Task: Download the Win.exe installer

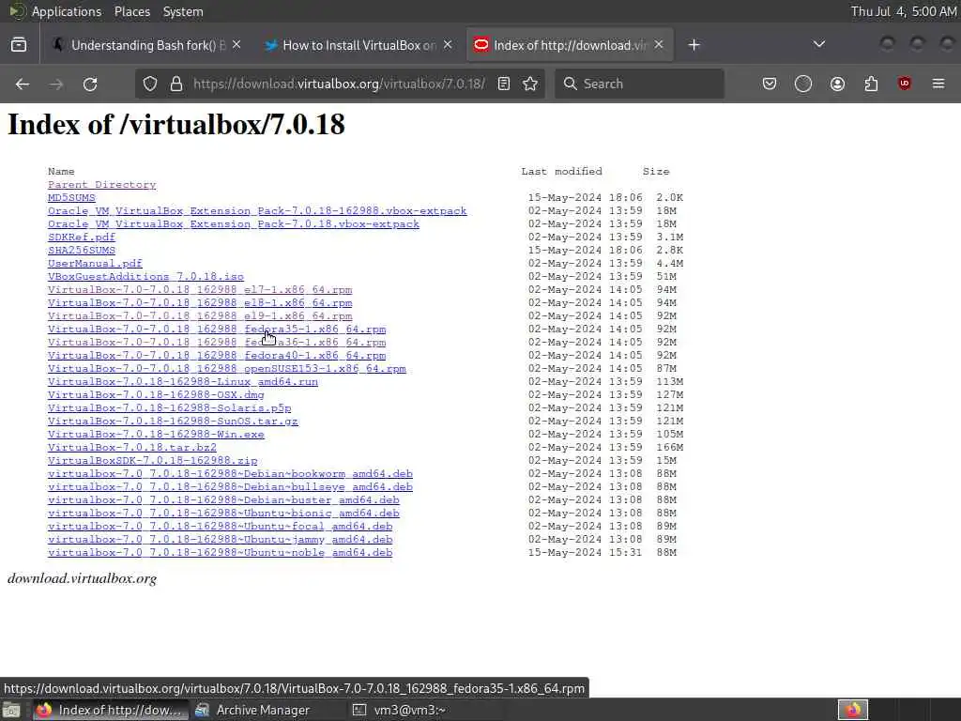Action: [x=156, y=435]
